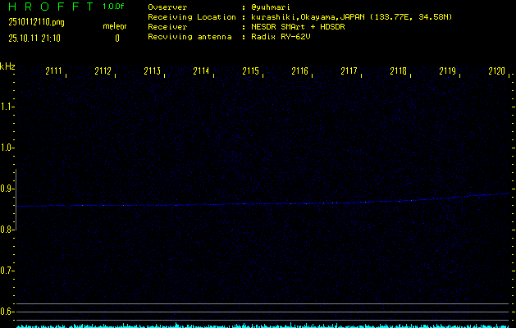Click the 0.9 kHz frequency label
The image size is (516, 328).
coord(7,189)
